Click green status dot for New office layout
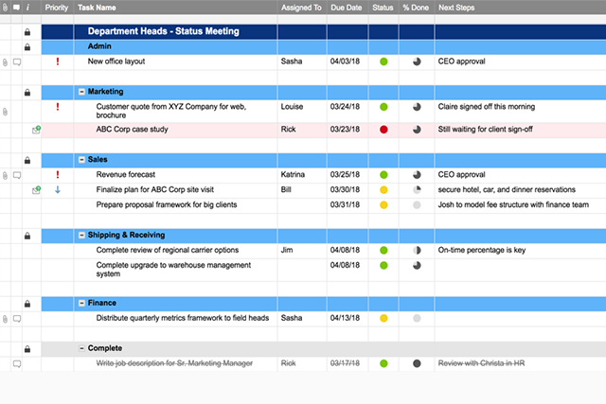Image resolution: width=606 pixels, height=404 pixels. click(383, 61)
